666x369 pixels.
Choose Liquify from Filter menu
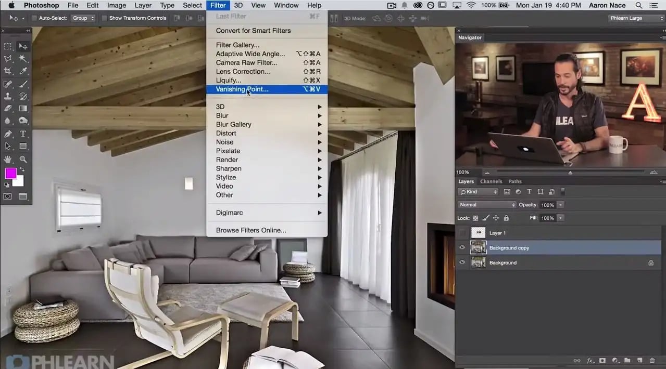pos(267,80)
